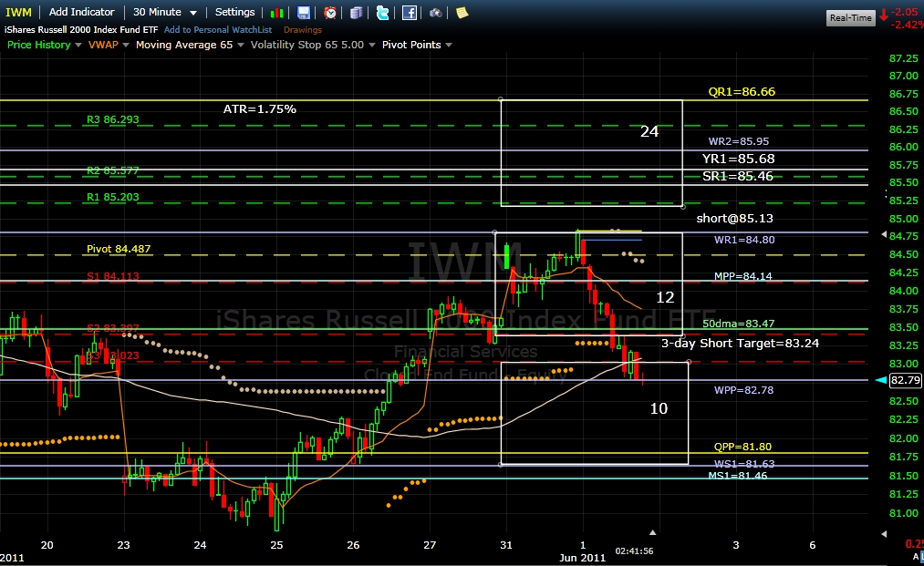
Task: Select the 'SR1=85.46' annotation
Action: point(738,176)
